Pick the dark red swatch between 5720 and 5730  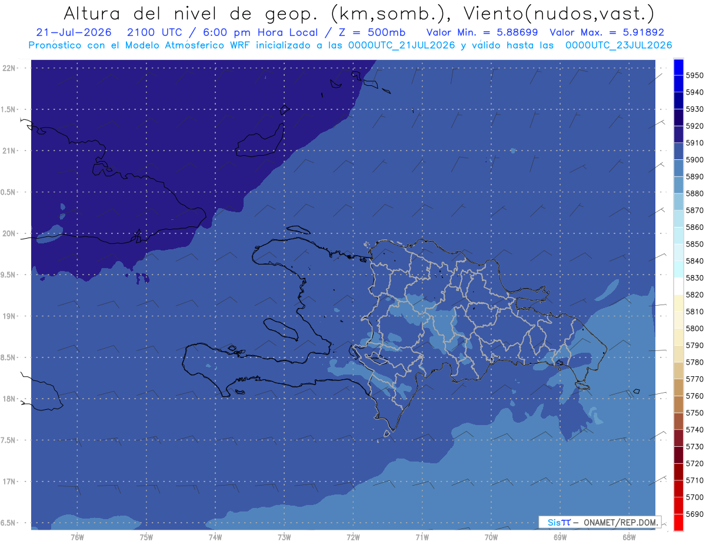pos(678,455)
